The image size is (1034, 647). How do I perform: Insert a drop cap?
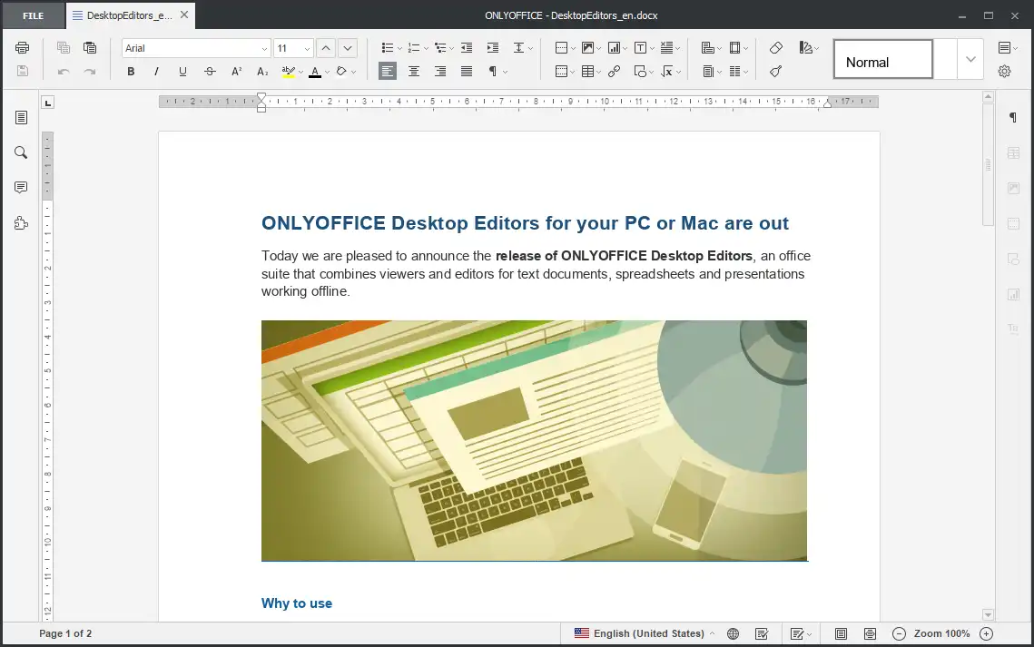coord(666,47)
